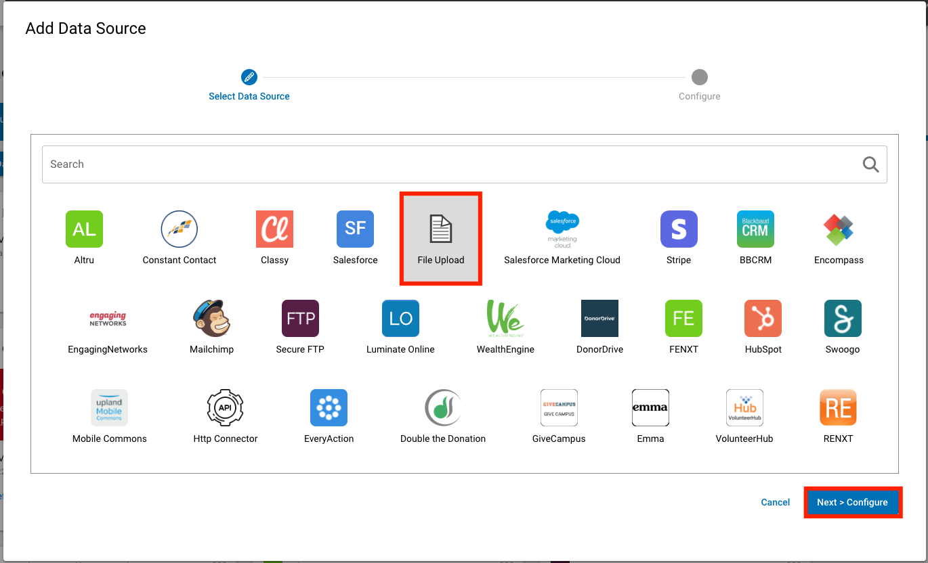928x563 pixels.
Task: Click the Next > Configure button
Action: pyautogui.click(x=852, y=502)
